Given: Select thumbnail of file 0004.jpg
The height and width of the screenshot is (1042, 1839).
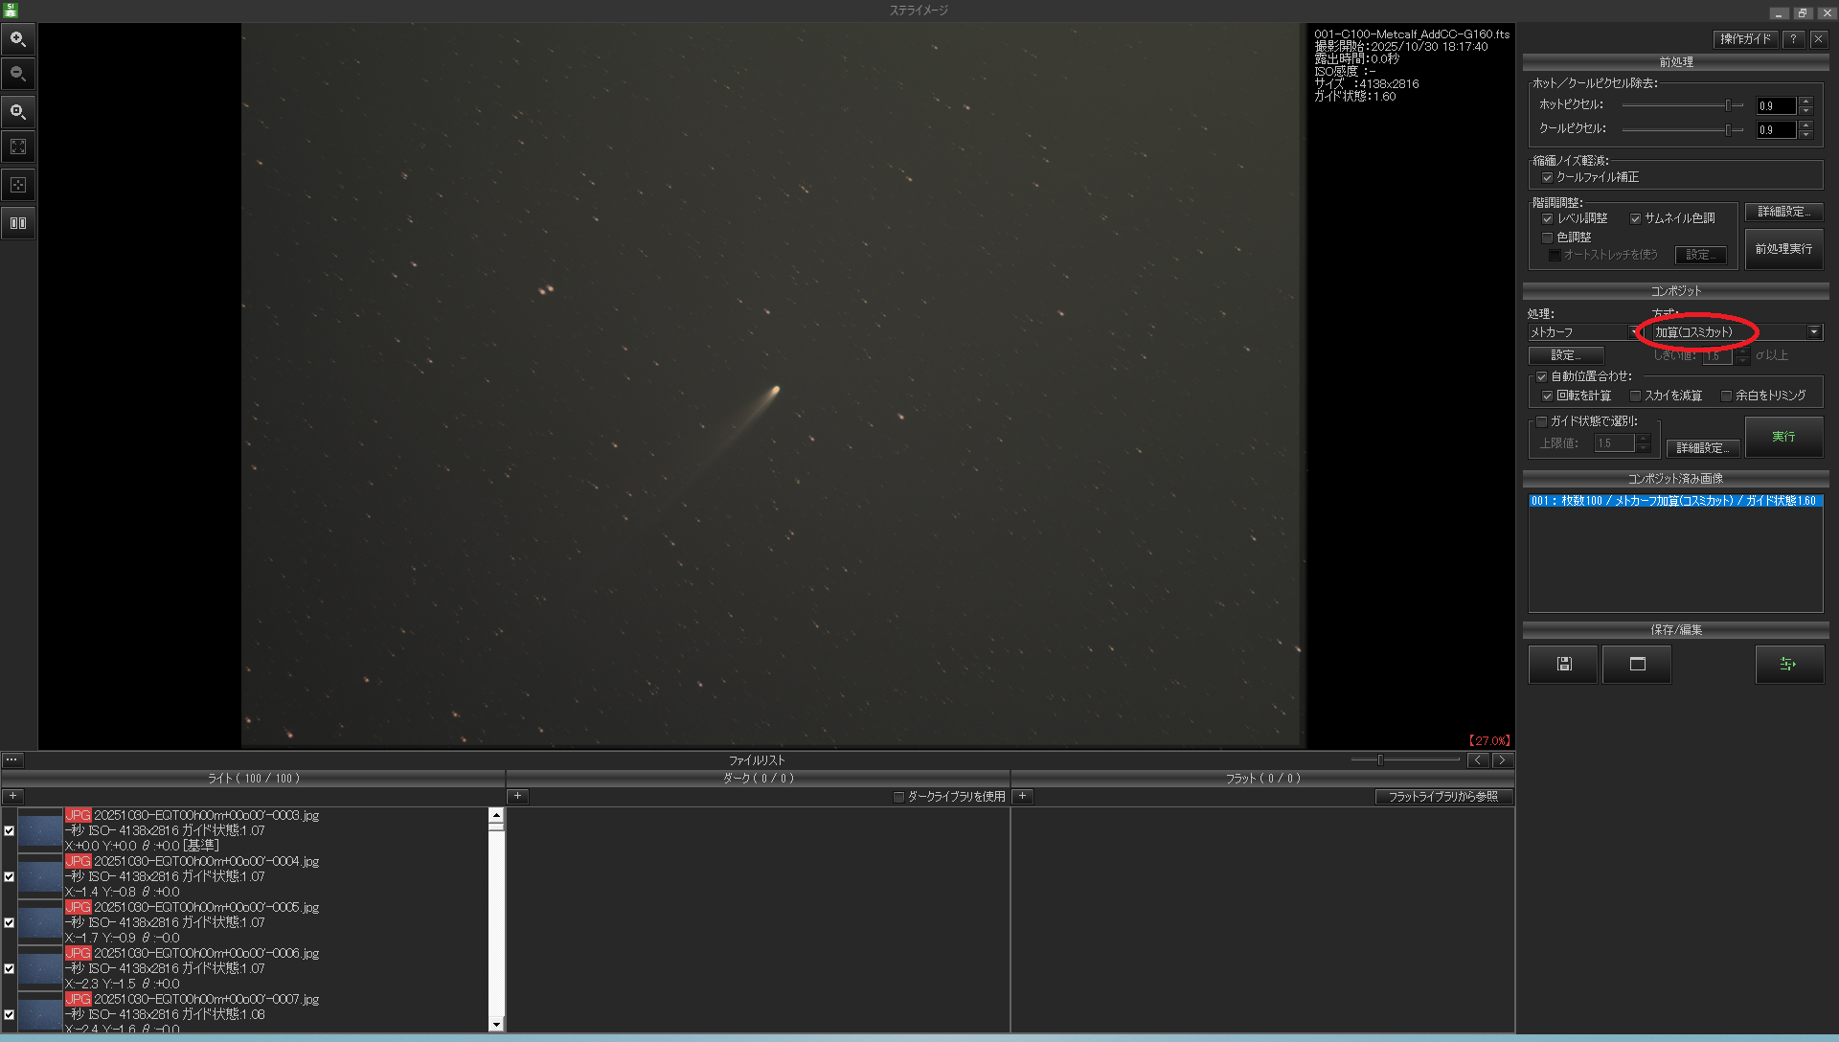Looking at the screenshot, I should point(40,876).
